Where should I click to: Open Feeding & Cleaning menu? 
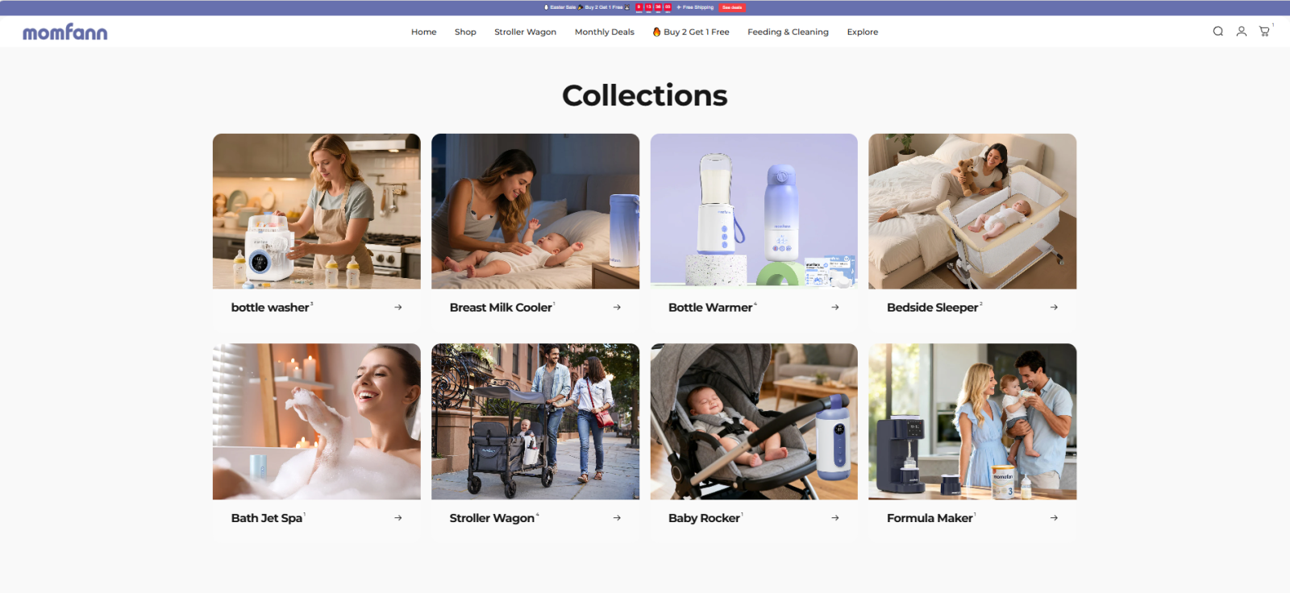click(x=788, y=32)
